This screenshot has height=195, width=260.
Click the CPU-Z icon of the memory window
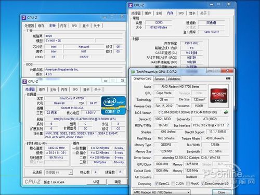click(131, 5)
